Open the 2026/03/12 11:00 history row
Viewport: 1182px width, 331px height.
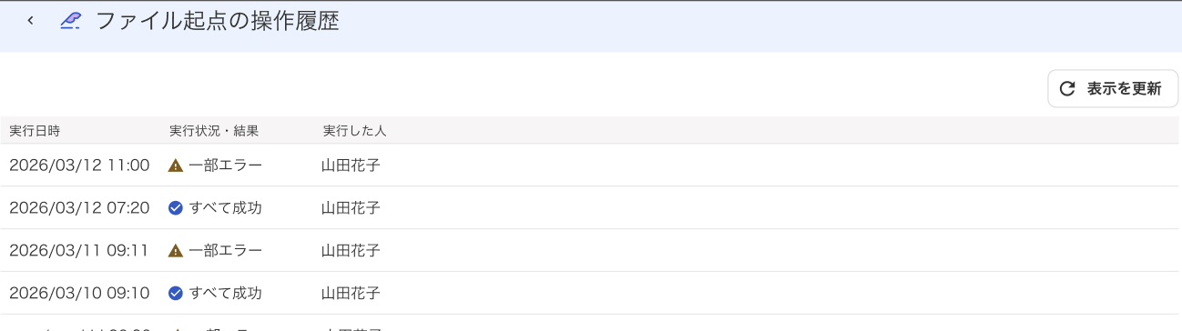pyautogui.click(x=589, y=165)
